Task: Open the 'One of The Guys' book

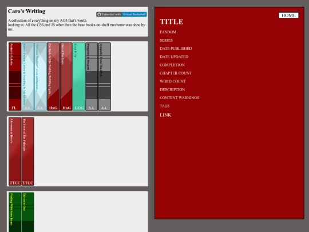Action: point(66,77)
